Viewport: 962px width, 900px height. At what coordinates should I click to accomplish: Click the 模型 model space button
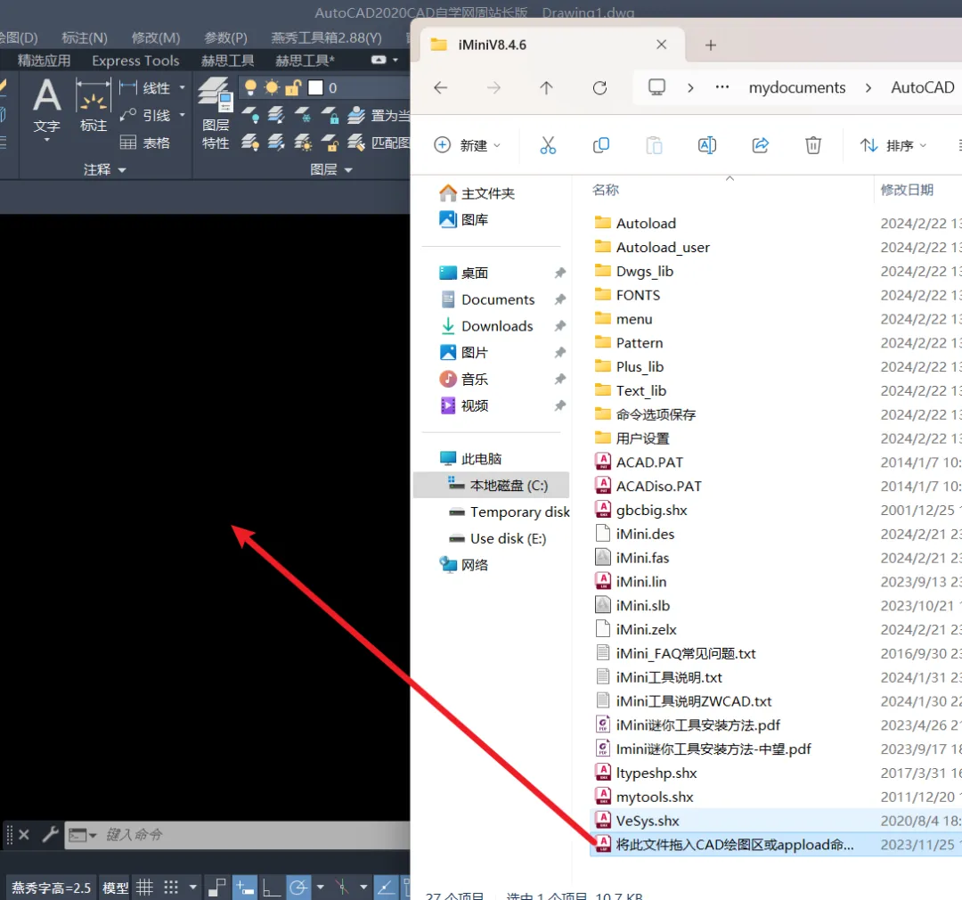(x=115, y=888)
